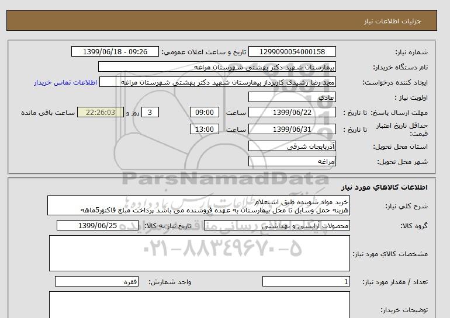Click response deadline date 1399/06/22
The width and height of the screenshot is (450, 318).
[x=292, y=112]
